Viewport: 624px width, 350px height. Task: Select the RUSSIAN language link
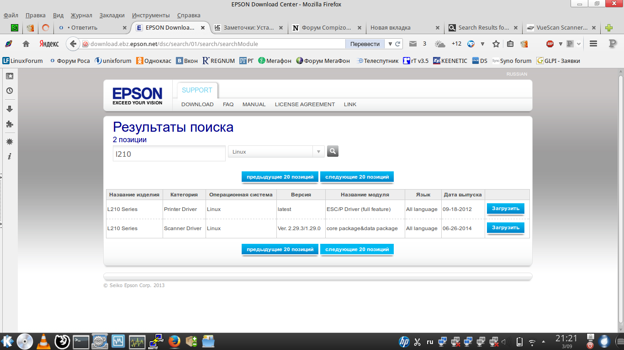517,74
